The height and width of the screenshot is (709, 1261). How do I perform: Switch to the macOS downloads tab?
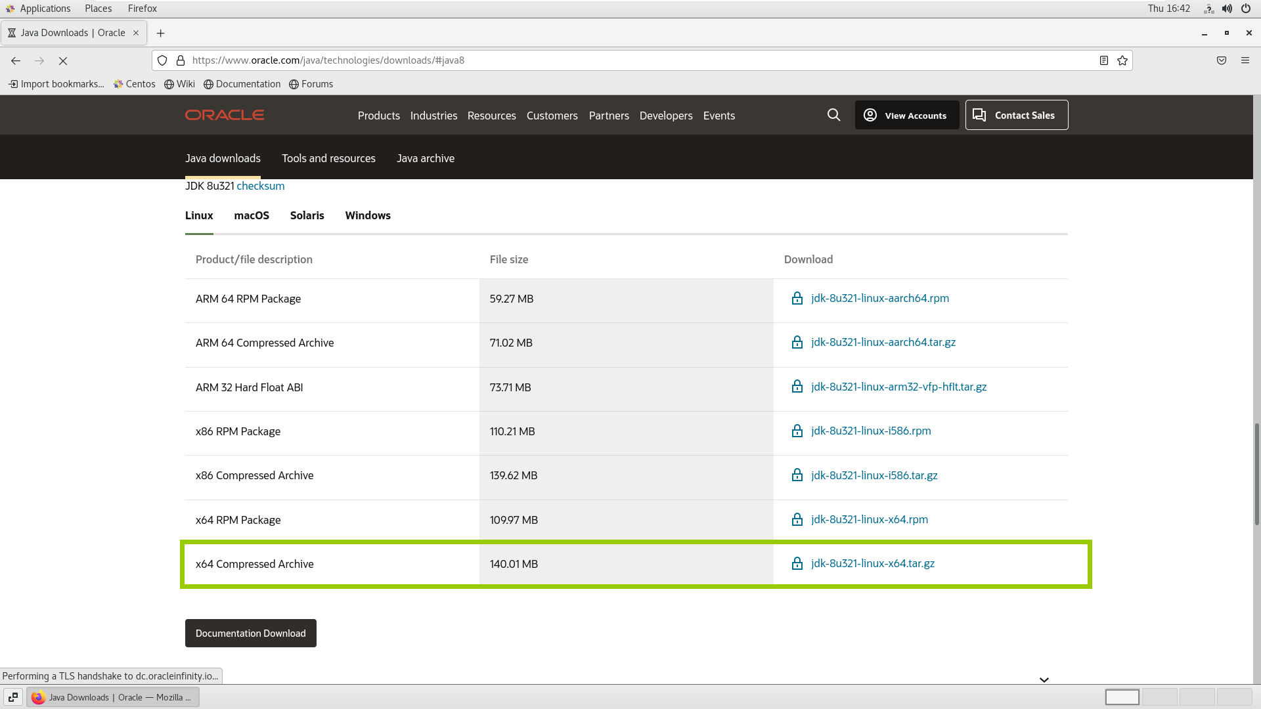[252, 215]
